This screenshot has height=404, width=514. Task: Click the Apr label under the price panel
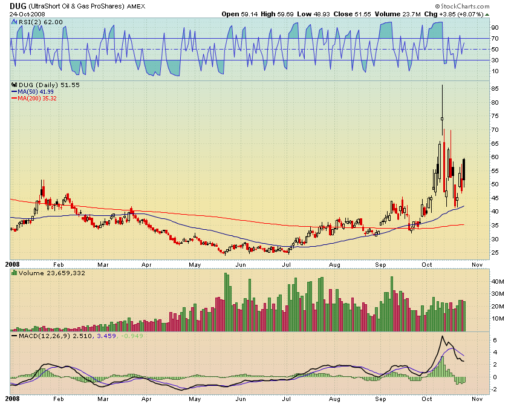pos(146,265)
